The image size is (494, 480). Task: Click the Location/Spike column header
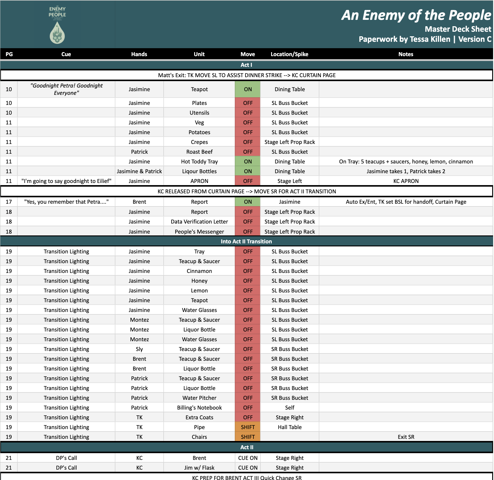[x=289, y=54]
